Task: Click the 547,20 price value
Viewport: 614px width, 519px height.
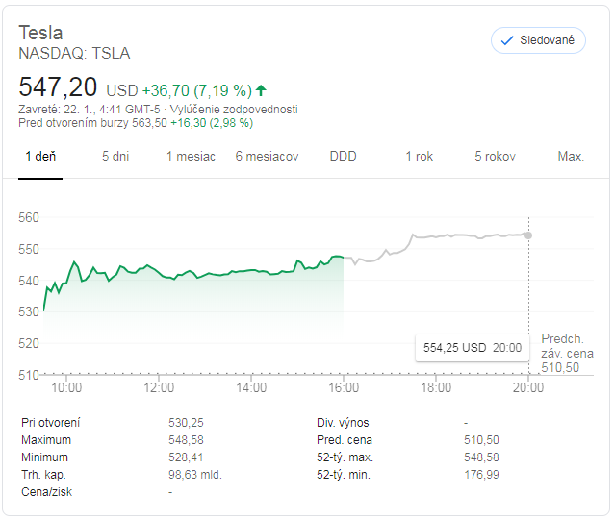Action: coord(58,86)
